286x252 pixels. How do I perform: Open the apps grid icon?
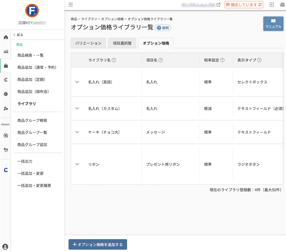click(x=272, y=5)
